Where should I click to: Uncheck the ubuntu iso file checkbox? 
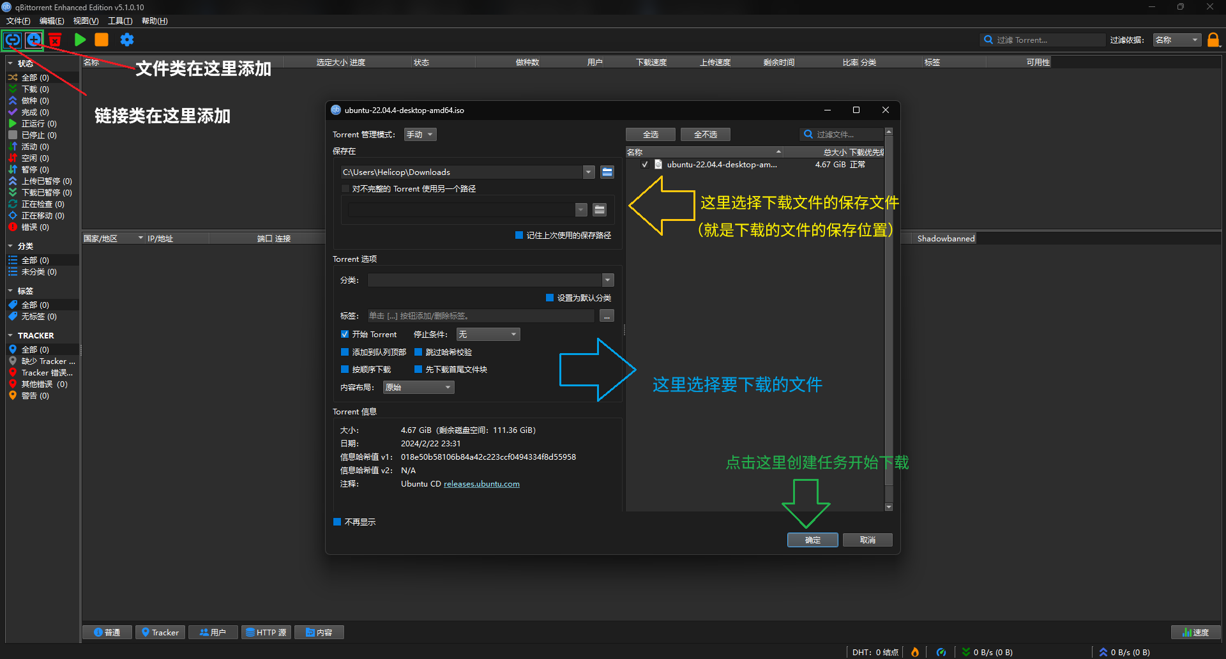[x=645, y=164]
